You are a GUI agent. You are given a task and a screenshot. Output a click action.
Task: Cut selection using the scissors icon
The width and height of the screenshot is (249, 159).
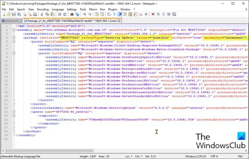pos(42,14)
